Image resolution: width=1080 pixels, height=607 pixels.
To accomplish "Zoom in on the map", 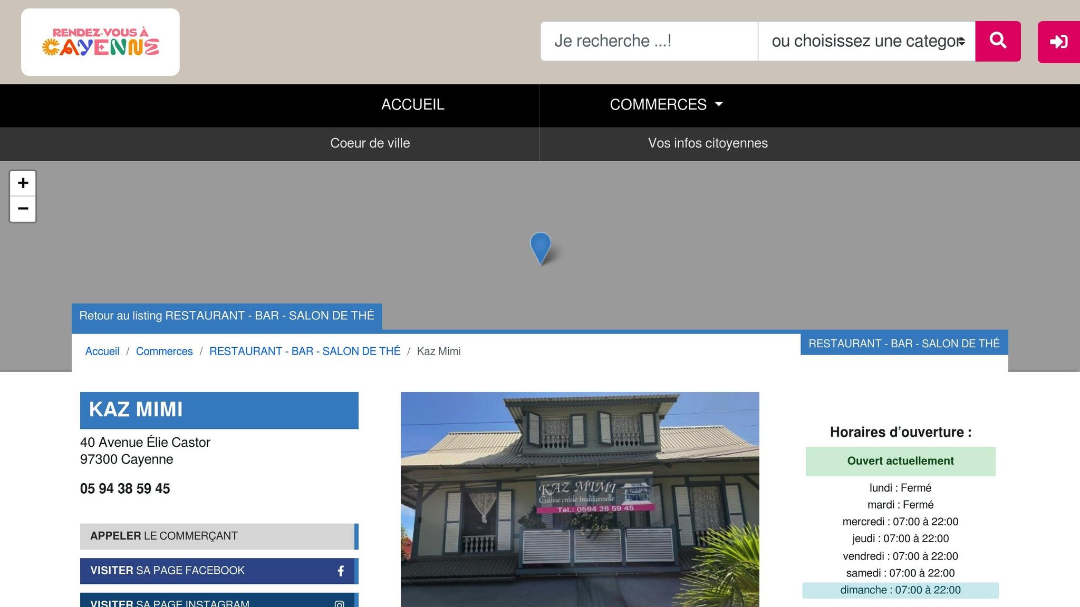I will click(x=23, y=183).
